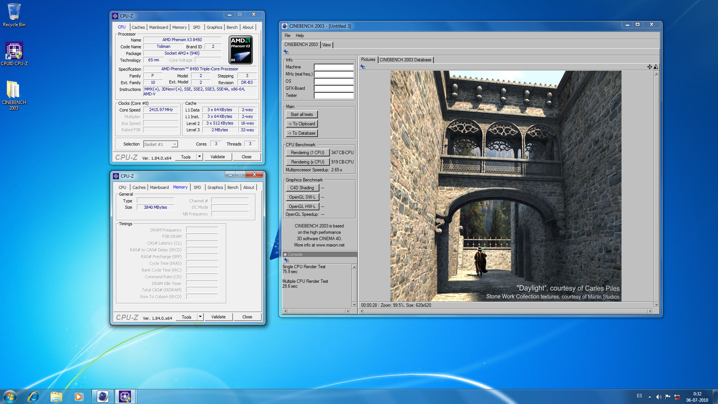Image resolution: width=718 pixels, height=404 pixels.
Task: Click picture viewer horizontal scrollbar right arrow
Action: point(650,311)
